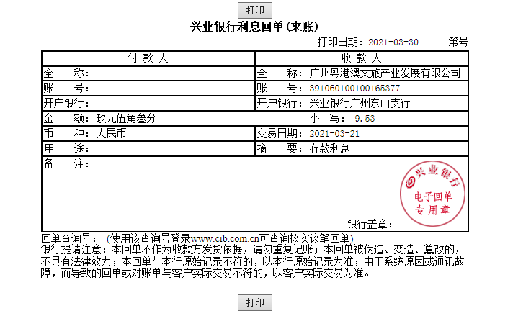
Task: Click the print date 2021-03-30
Action: click(393, 42)
